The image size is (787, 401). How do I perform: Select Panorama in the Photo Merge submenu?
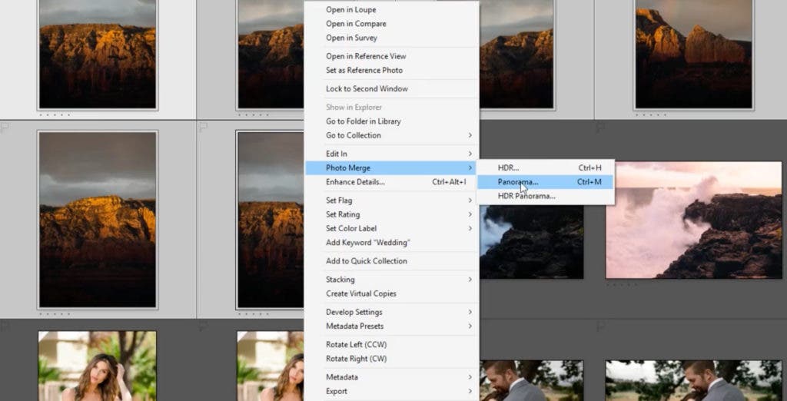click(518, 182)
